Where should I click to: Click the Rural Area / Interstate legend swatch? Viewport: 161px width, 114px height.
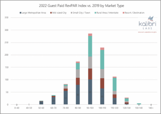pos(95,13)
